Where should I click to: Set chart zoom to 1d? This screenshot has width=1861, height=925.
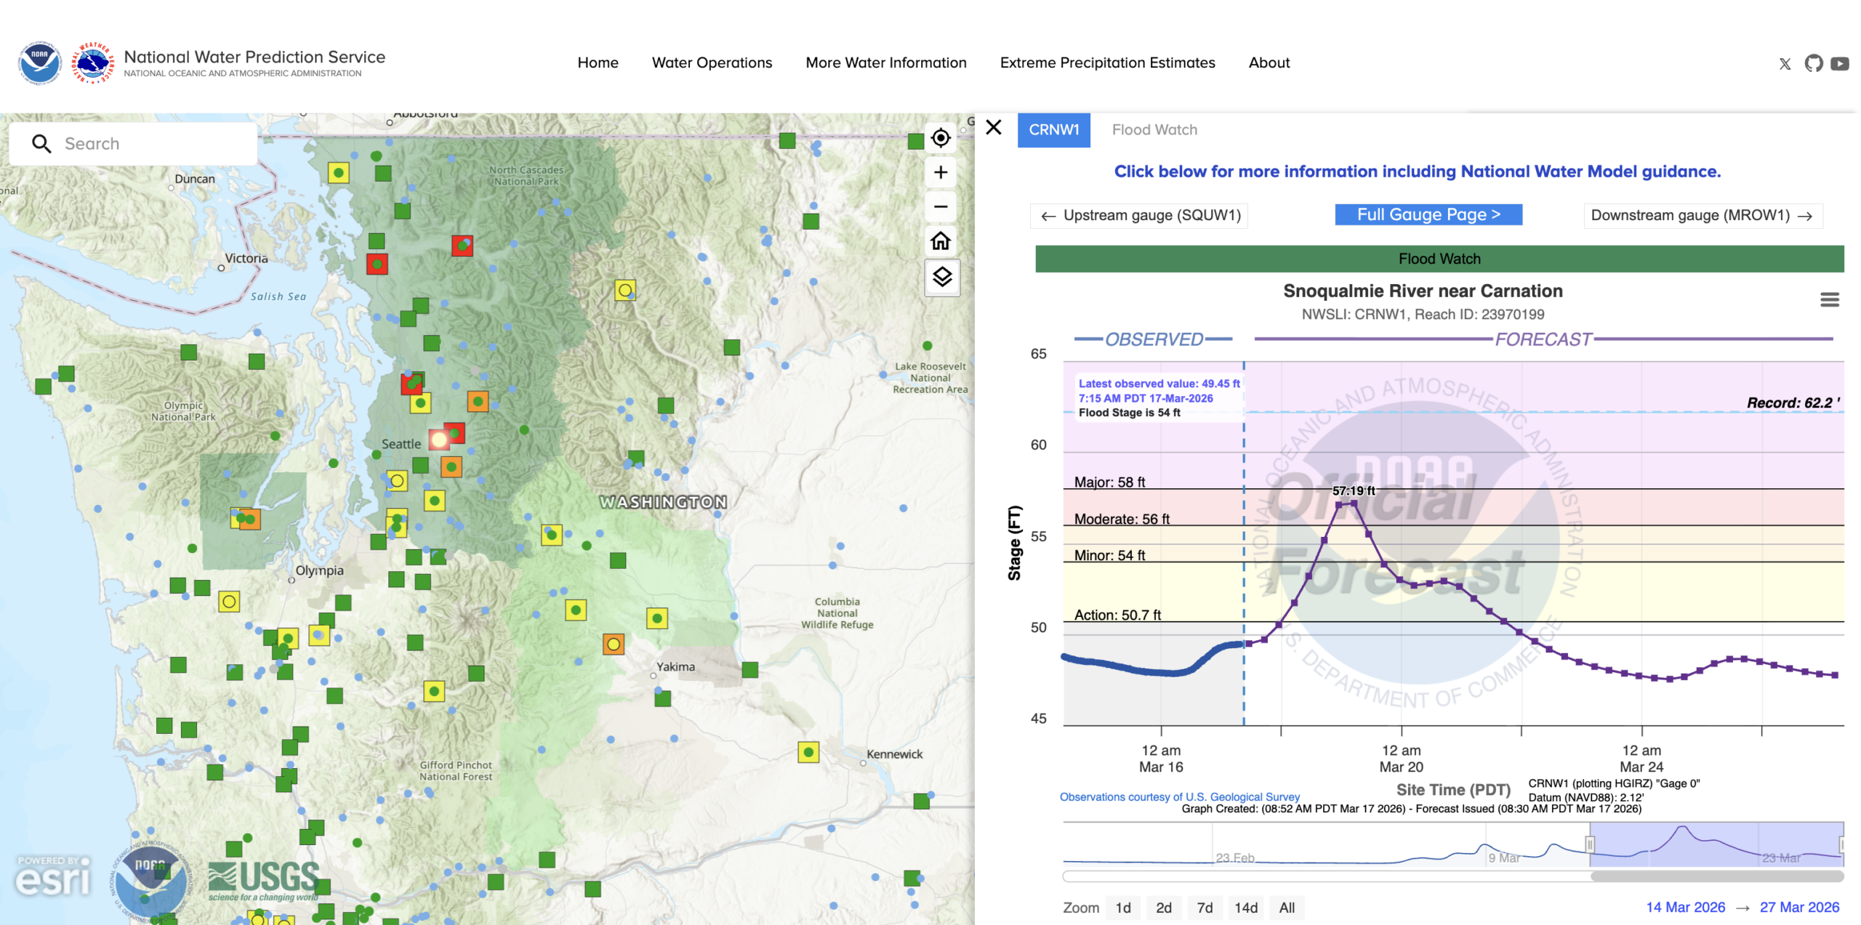(x=1123, y=908)
